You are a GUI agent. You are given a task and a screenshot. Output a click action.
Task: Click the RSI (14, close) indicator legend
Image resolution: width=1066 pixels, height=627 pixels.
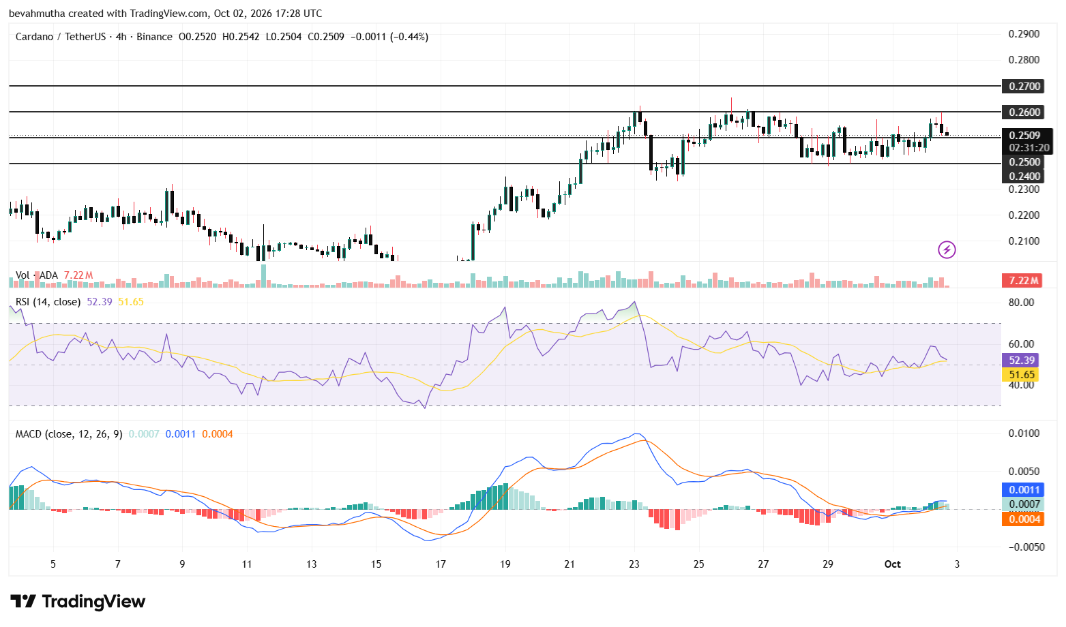tap(48, 302)
